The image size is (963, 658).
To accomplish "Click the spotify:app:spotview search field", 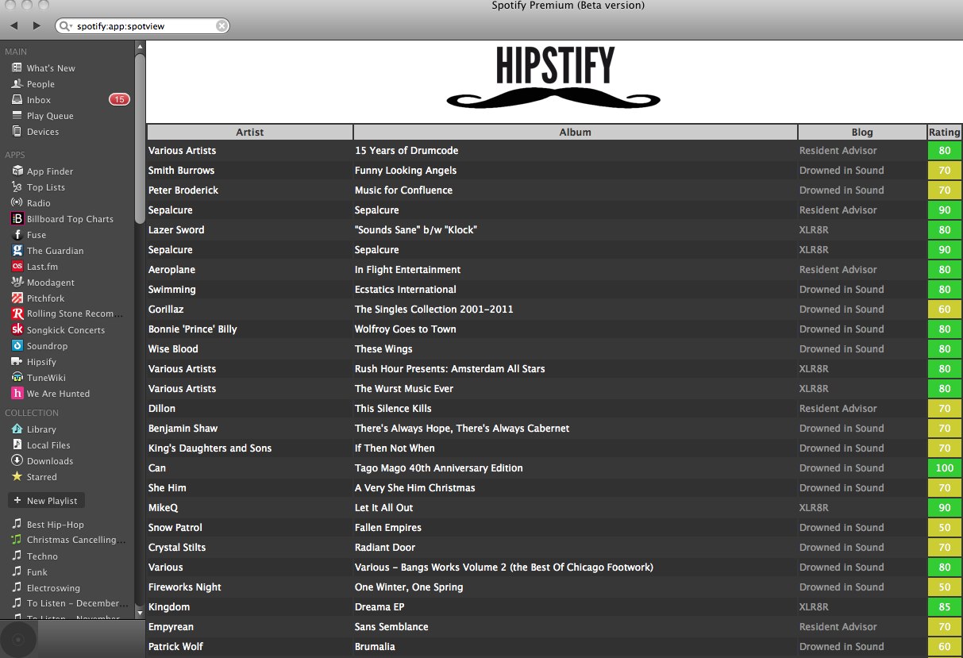I will 142,26.
